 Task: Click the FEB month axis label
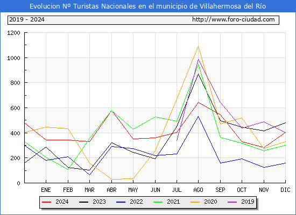(68, 190)
